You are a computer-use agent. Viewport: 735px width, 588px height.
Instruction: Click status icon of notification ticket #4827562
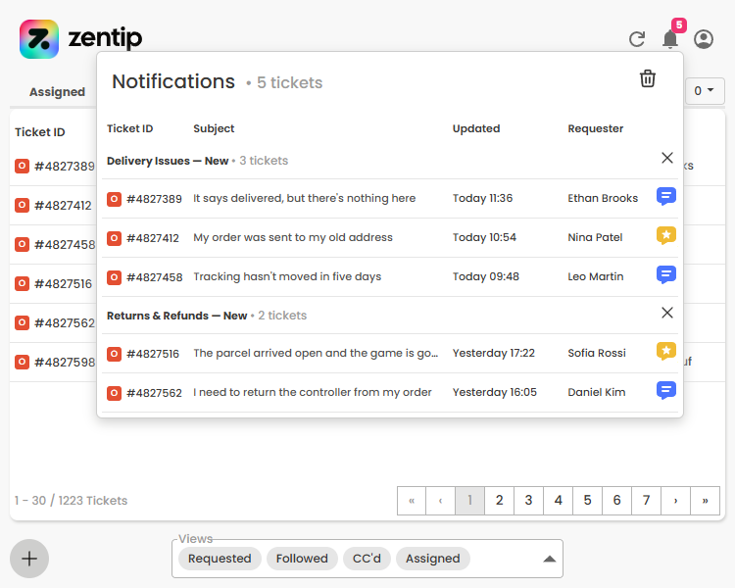[114, 393]
